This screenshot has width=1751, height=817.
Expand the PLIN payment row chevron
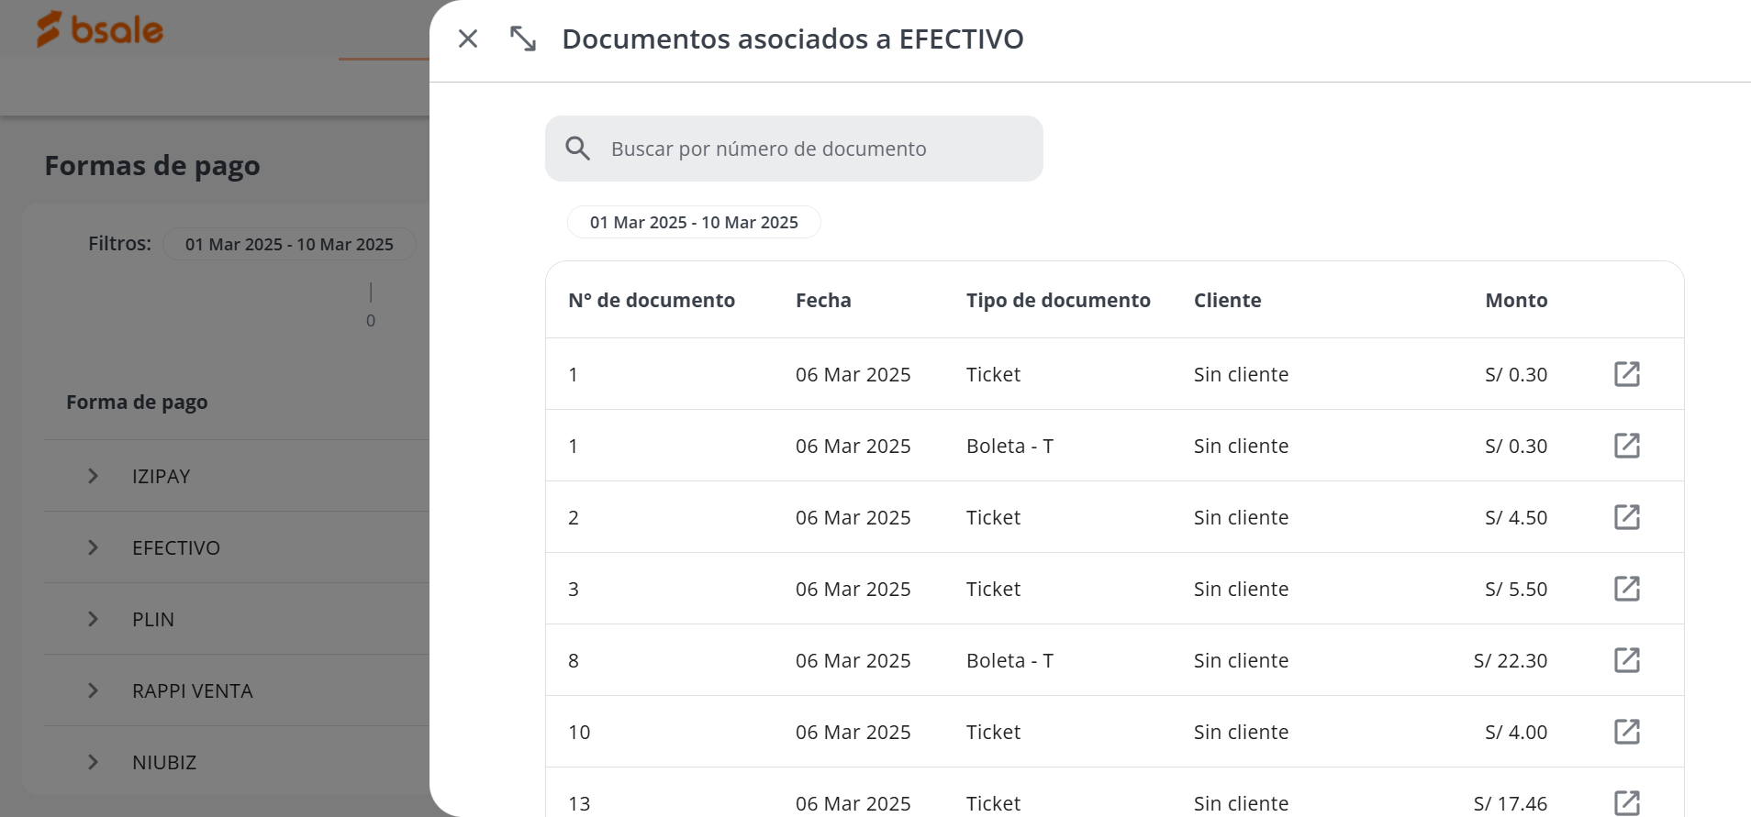pos(93,619)
